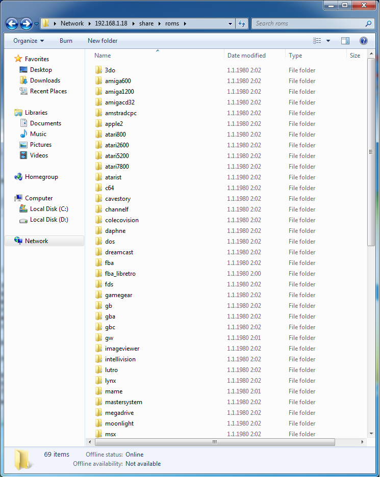Screen dimensions: 380x477
Task: Open Windows Explorer help
Action: coord(363,41)
